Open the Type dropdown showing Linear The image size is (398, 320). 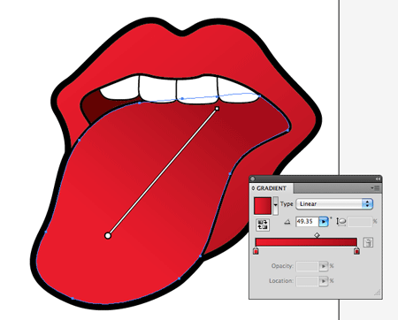(334, 203)
